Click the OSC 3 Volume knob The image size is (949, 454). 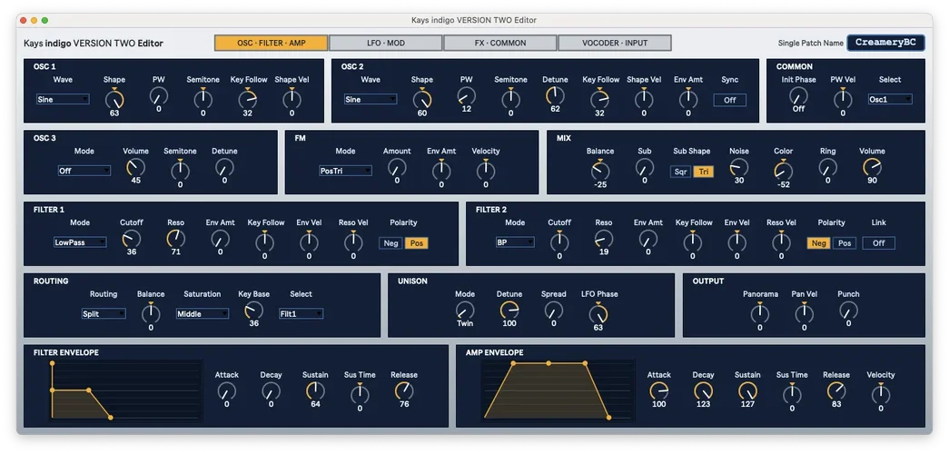[135, 167]
